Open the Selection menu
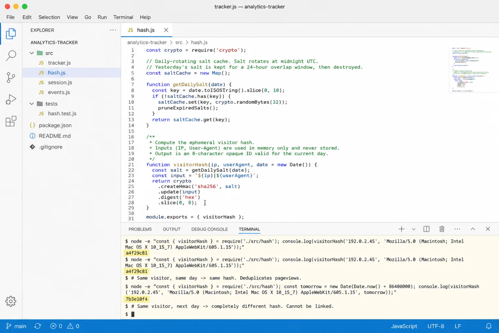 [49, 17]
